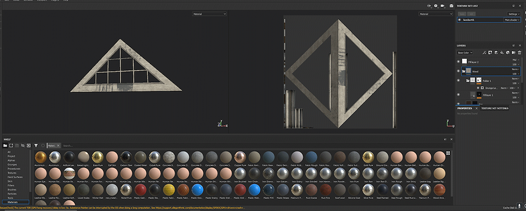The width and height of the screenshot is (526, 211).
Task: Open the shelf filter funnel icon
Action: click(x=36, y=146)
